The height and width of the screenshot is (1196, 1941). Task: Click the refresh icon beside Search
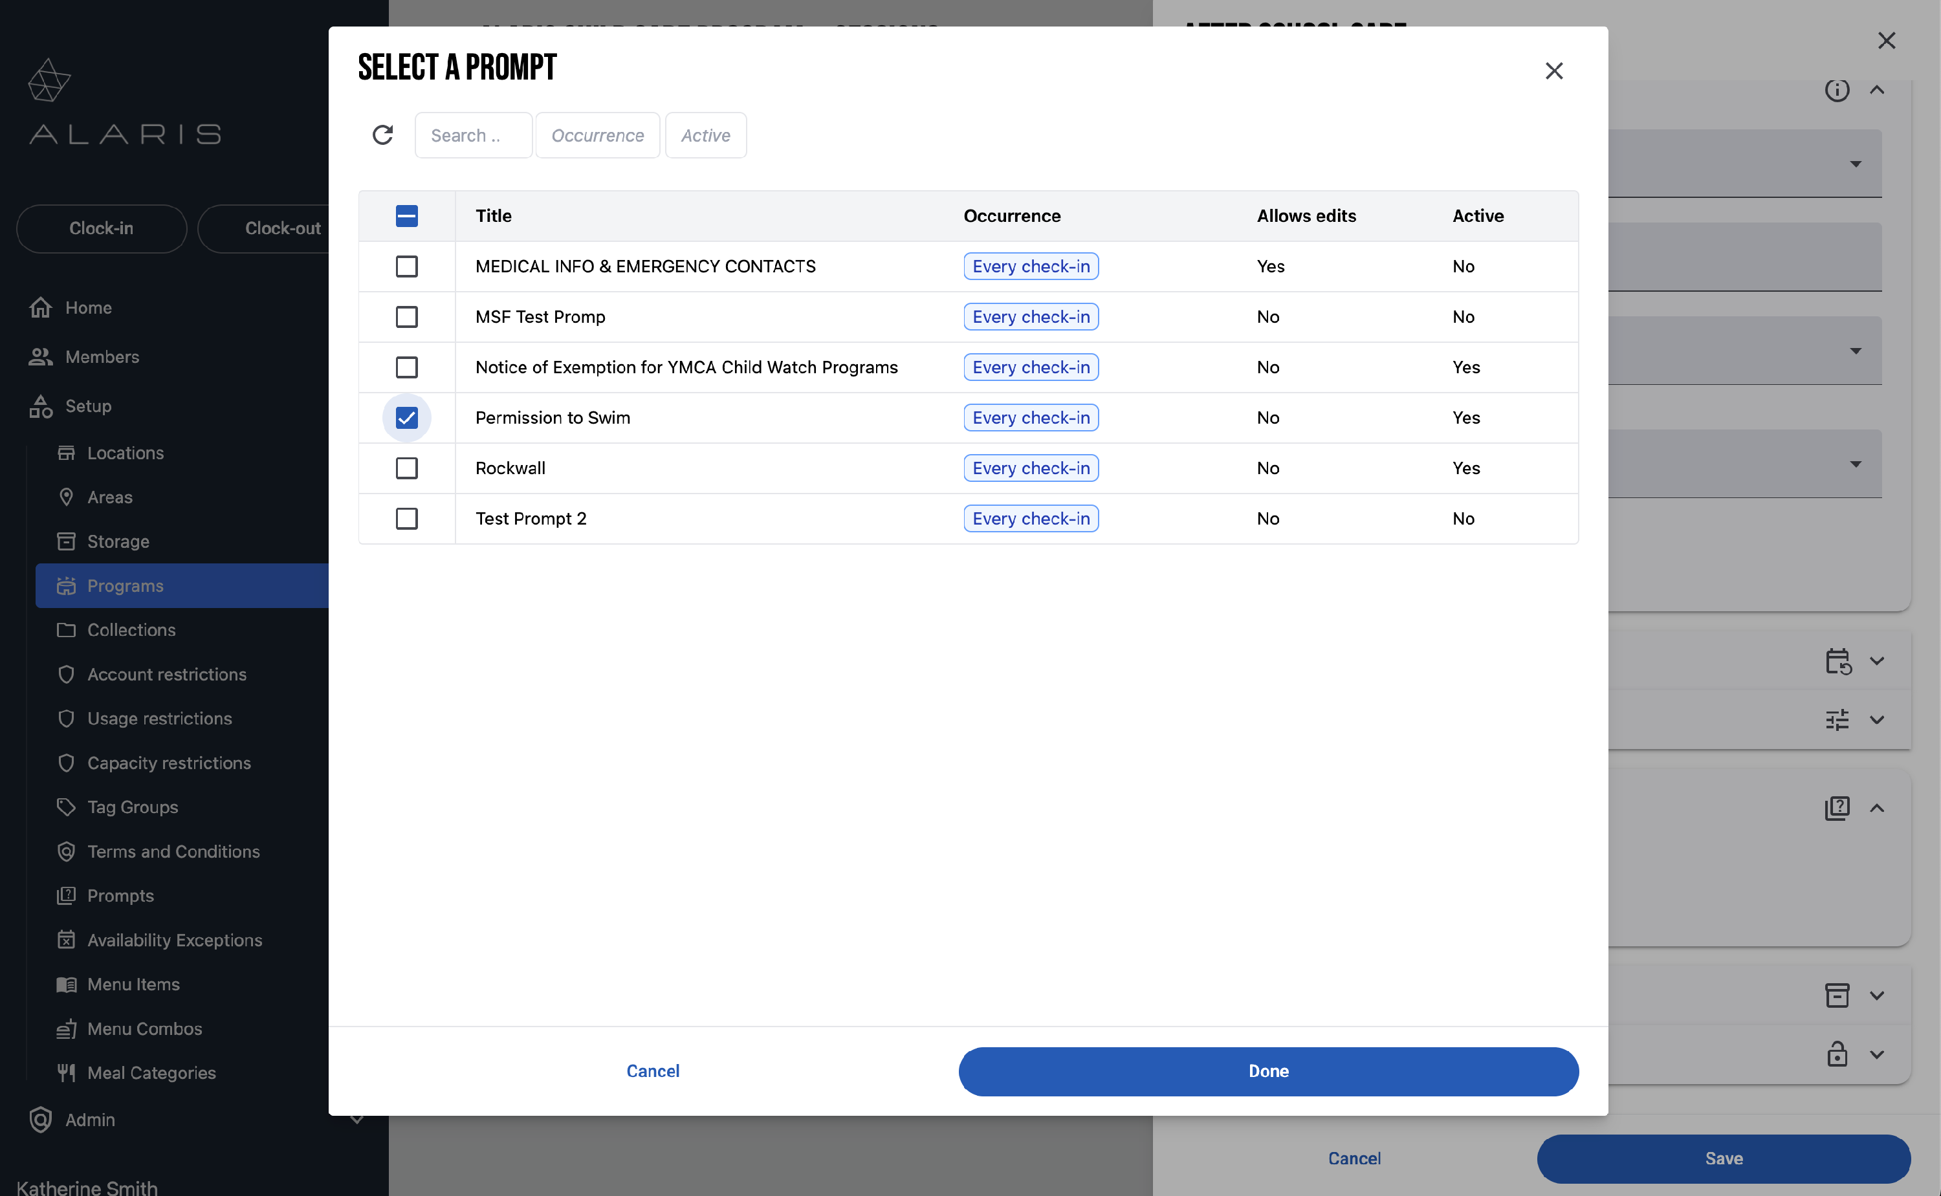383,135
